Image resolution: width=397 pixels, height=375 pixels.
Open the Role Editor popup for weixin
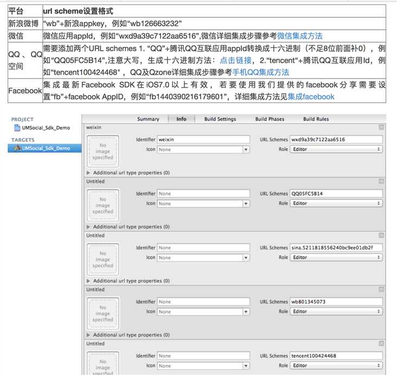336,149
